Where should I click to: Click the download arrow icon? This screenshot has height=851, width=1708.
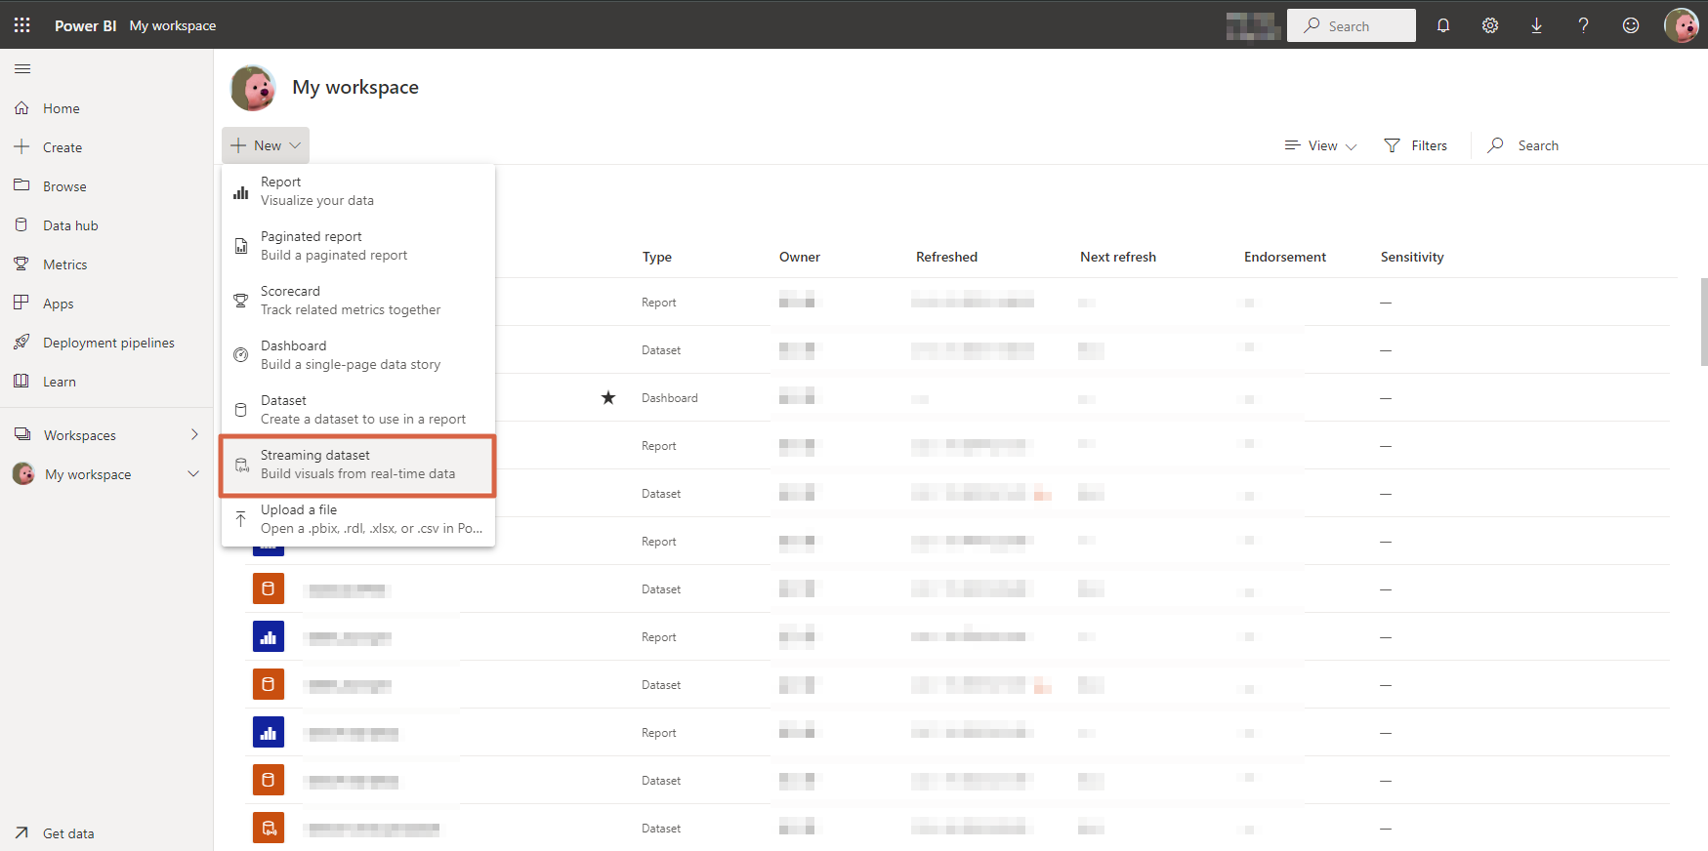(x=1537, y=25)
